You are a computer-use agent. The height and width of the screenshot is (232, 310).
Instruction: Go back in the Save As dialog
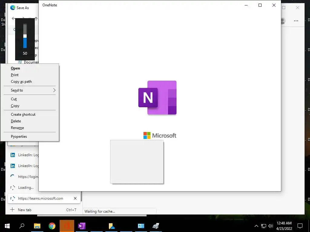(x=13, y=18)
